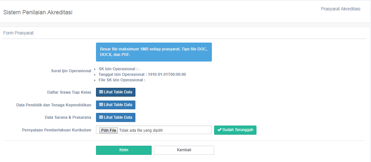Image resolution: width=371 pixels, height=162 pixels.
Task: Click the Sistem Penilaian Akreditasi page title
Action: [x=38, y=13]
